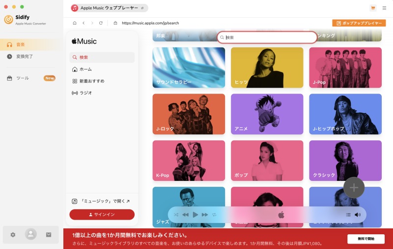Open the J-ロック category card

click(189, 114)
